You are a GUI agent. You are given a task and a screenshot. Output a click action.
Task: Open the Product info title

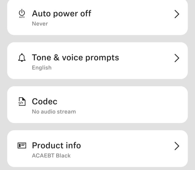click(56, 145)
